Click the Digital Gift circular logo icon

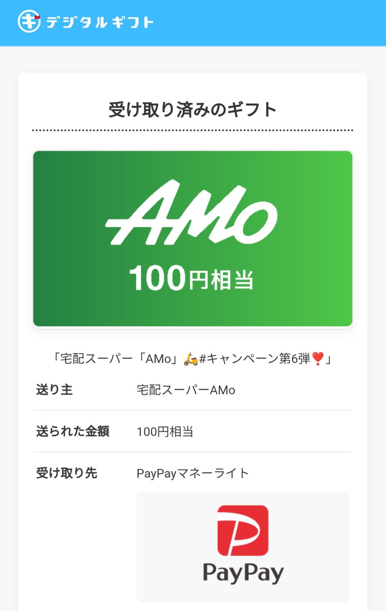pos(29,22)
